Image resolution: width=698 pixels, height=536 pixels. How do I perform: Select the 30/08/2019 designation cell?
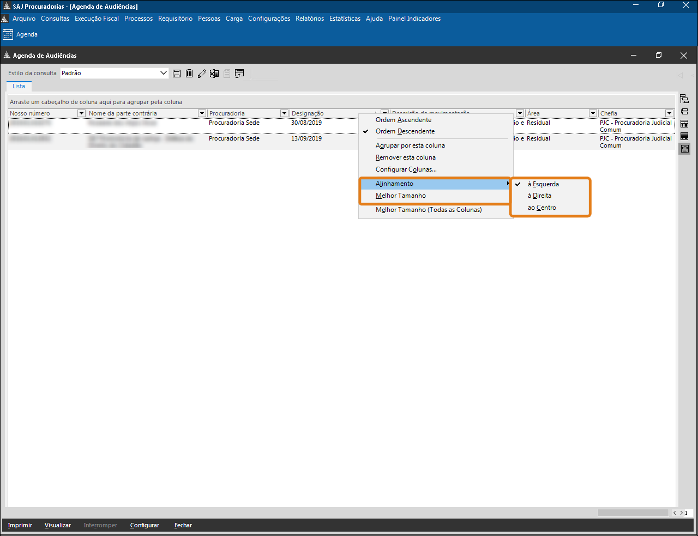(306, 123)
